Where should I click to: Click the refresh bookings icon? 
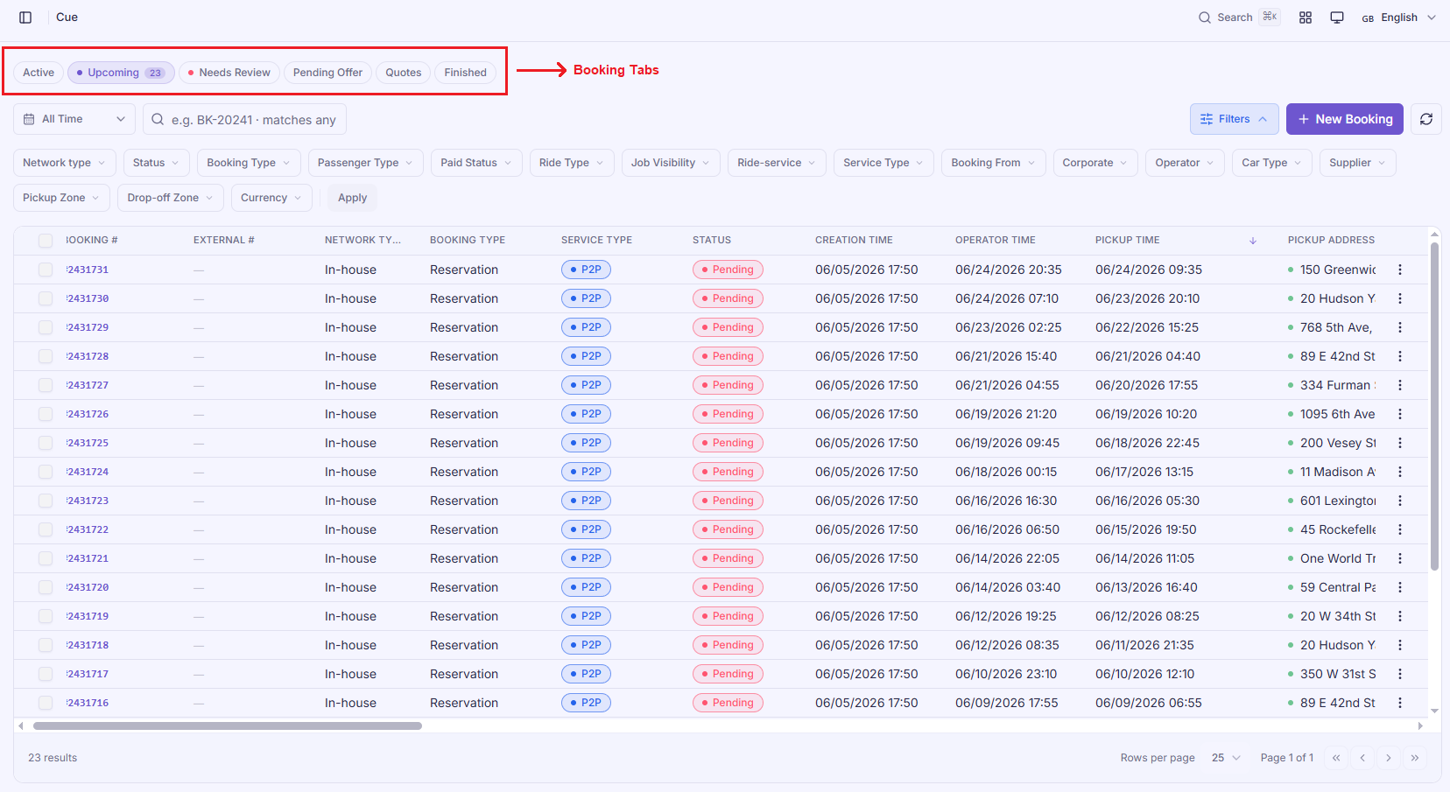tap(1426, 119)
